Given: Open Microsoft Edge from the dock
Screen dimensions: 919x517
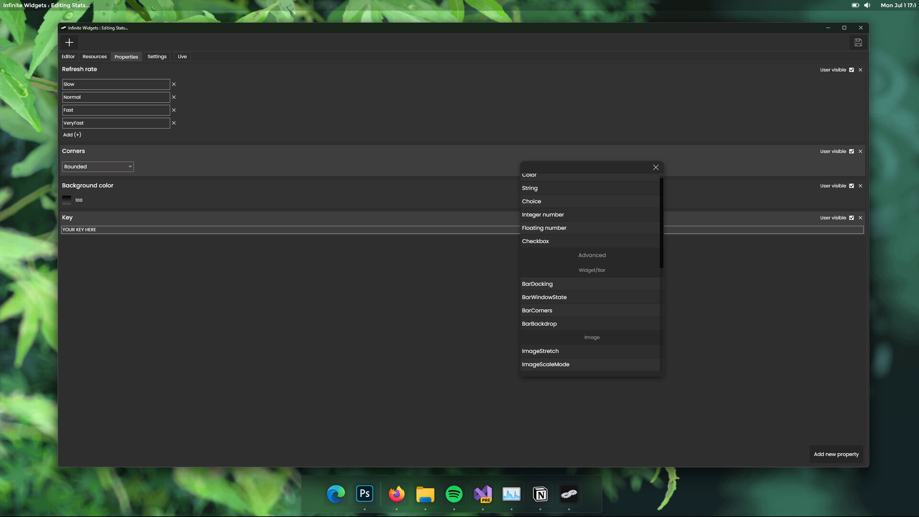Looking at the screenshot, I should point(336,494).
